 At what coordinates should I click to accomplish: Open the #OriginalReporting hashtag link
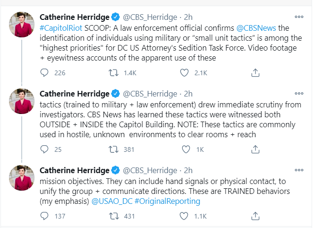[x=167, y=201]
